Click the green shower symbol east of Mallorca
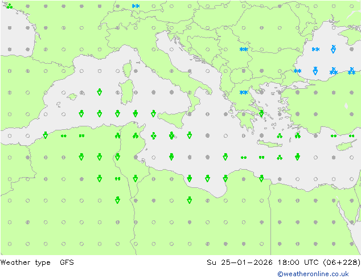 (100, 92)
